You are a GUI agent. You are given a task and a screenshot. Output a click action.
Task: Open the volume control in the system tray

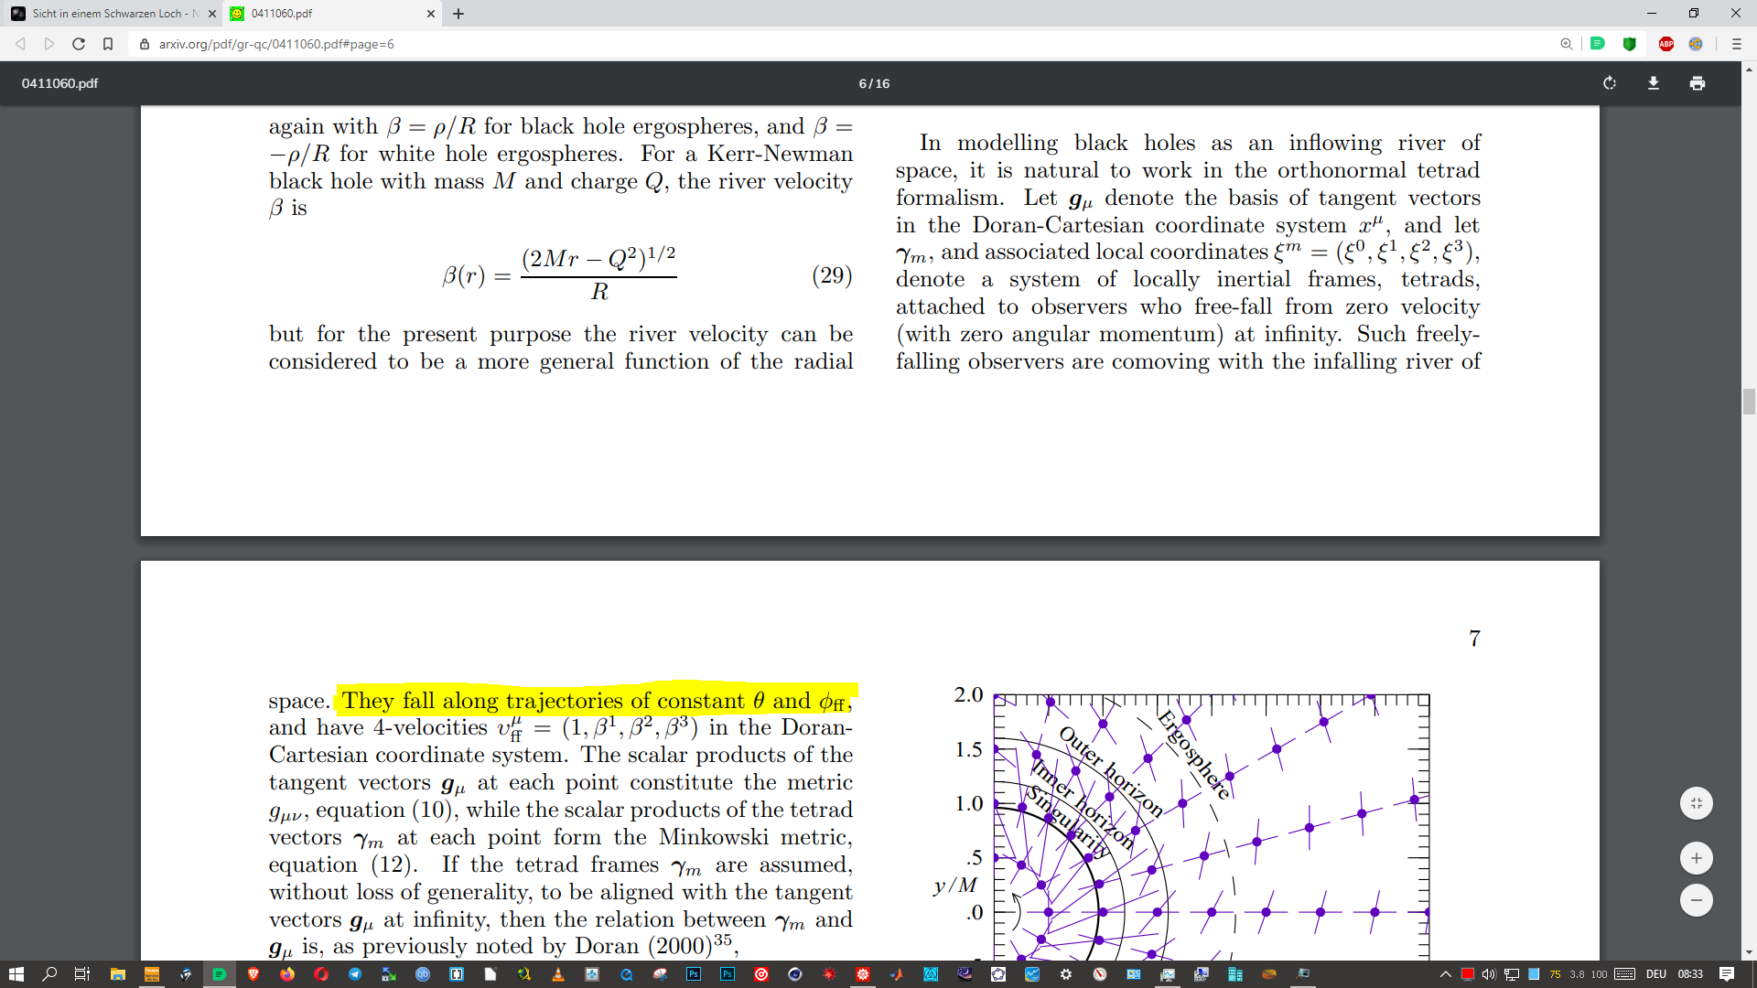(x=1489, y=974)
